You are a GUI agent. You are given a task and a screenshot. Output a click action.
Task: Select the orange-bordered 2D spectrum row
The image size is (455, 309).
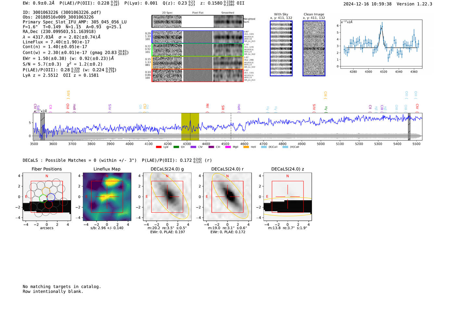click(x=198, y=63)
